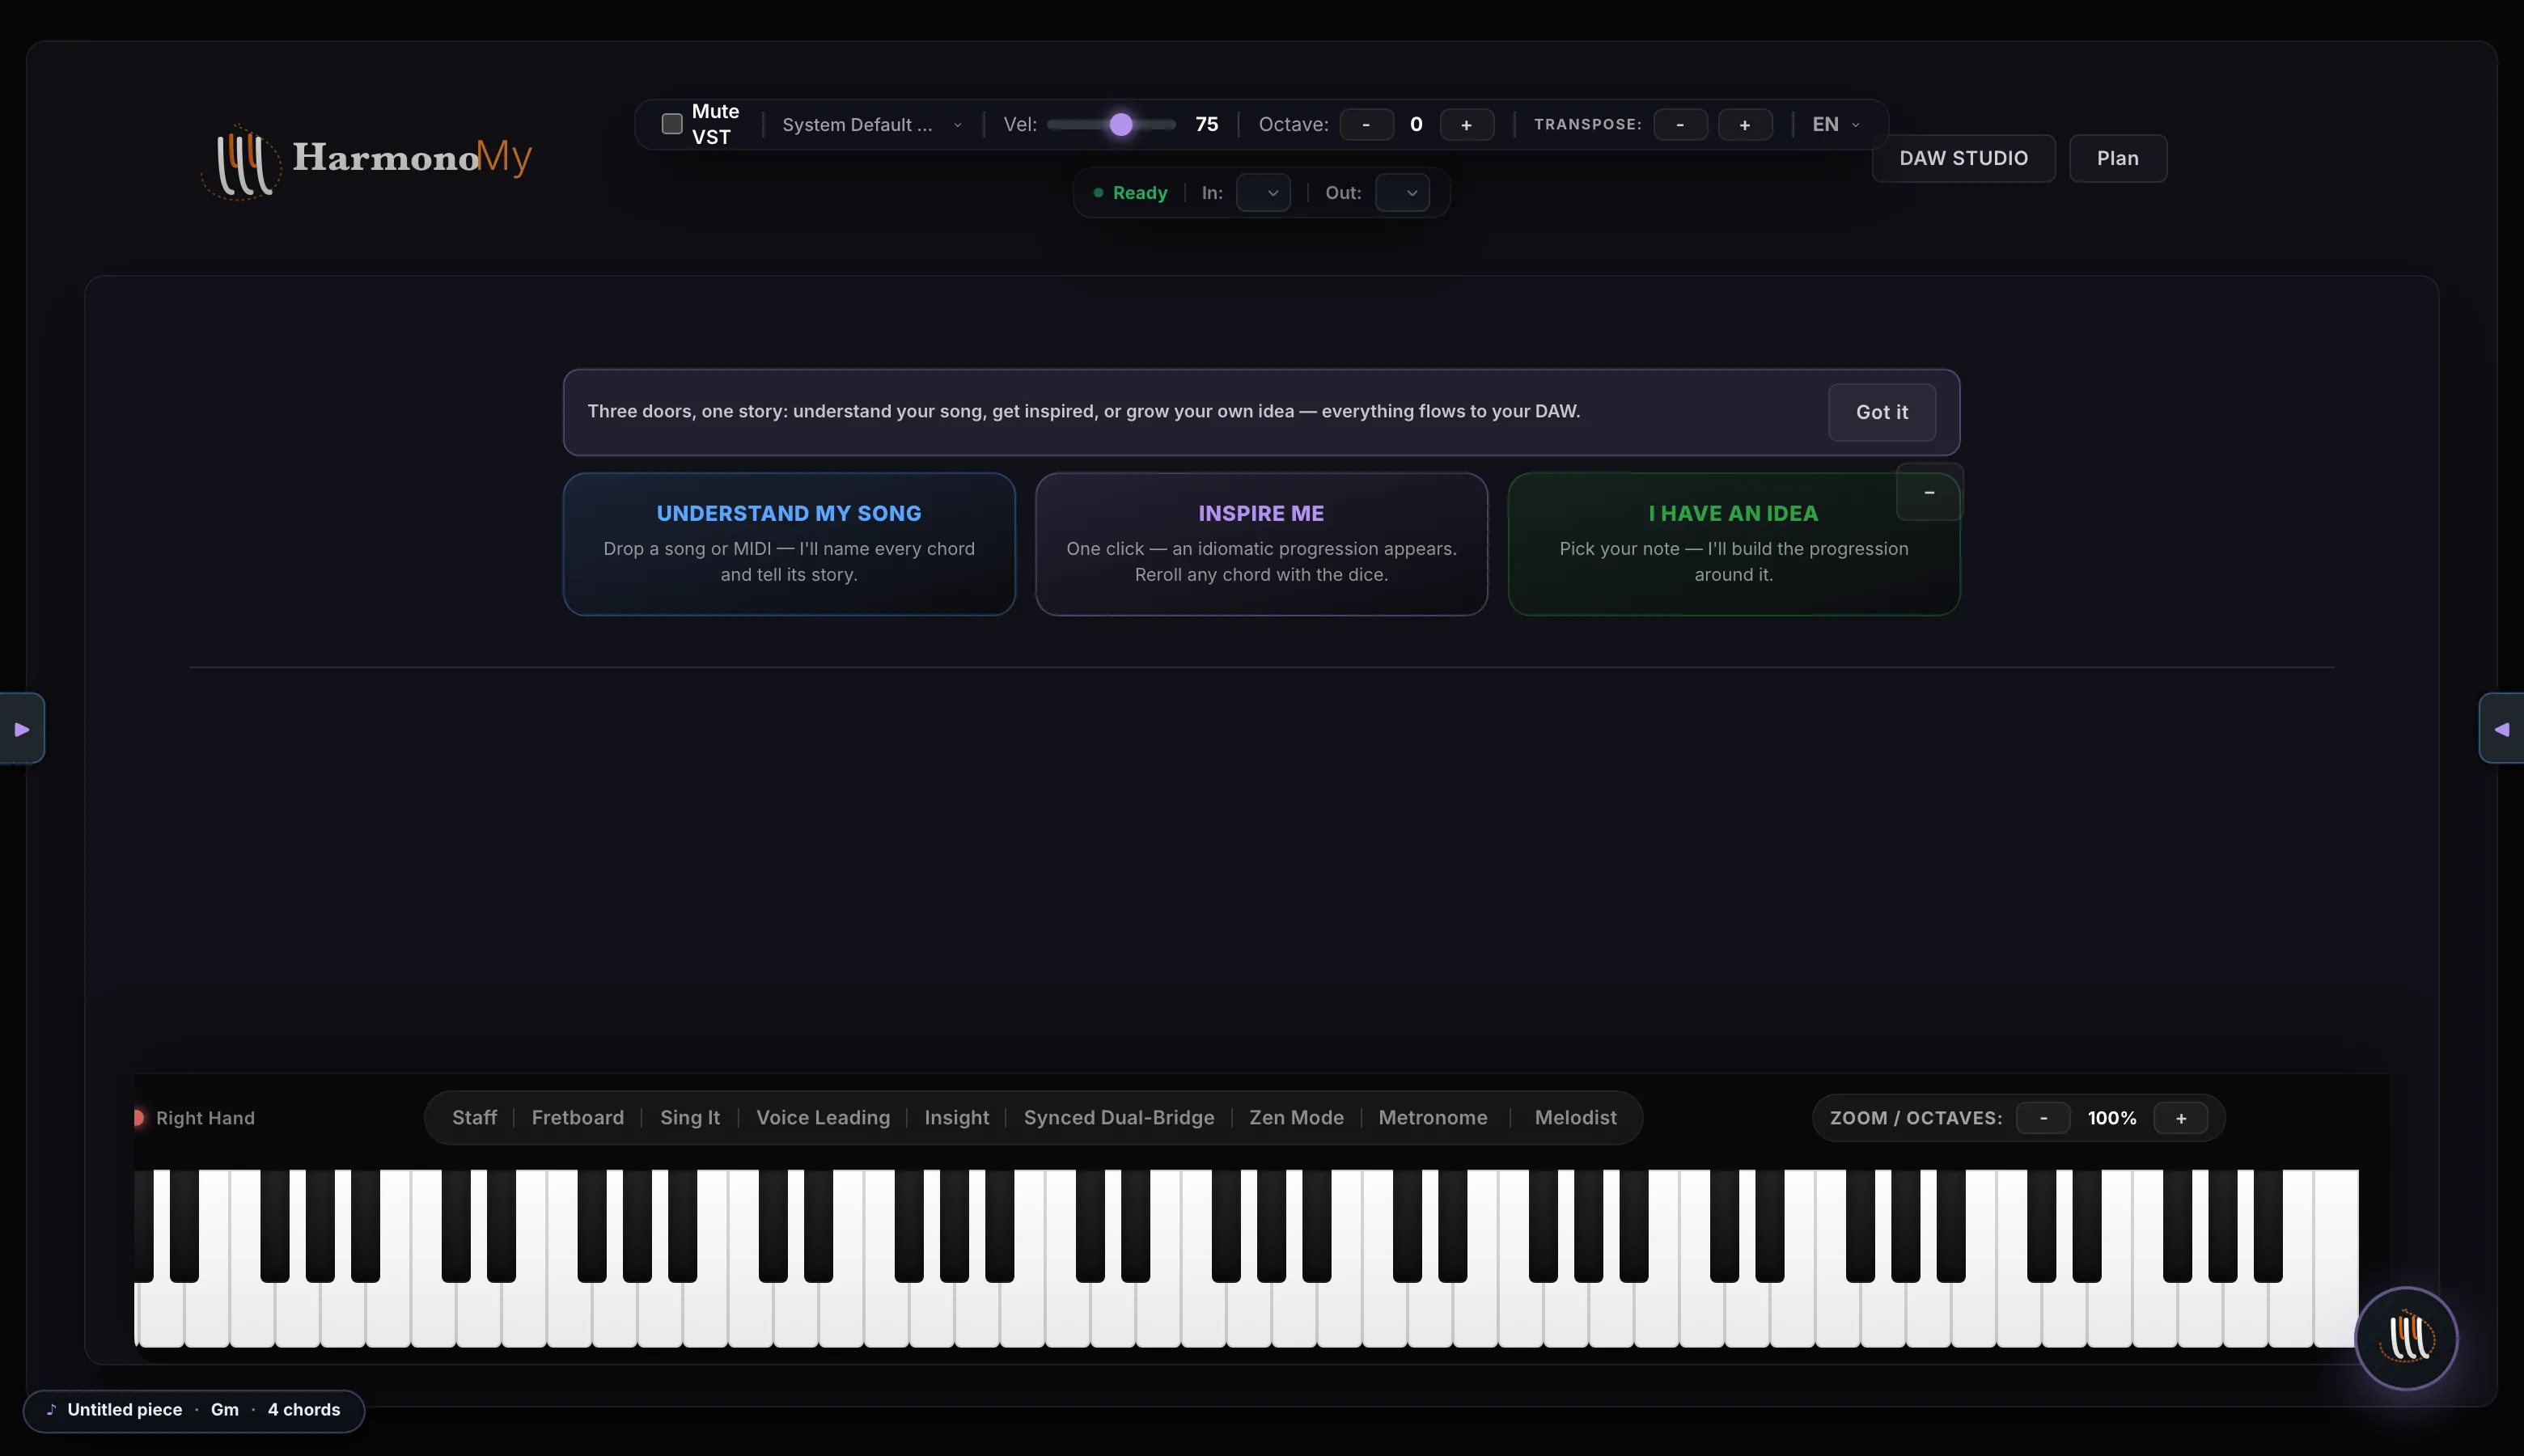Decrease the Octave with minus button
This screenshot has height=1456, width=2524.
click(1366, 125)
